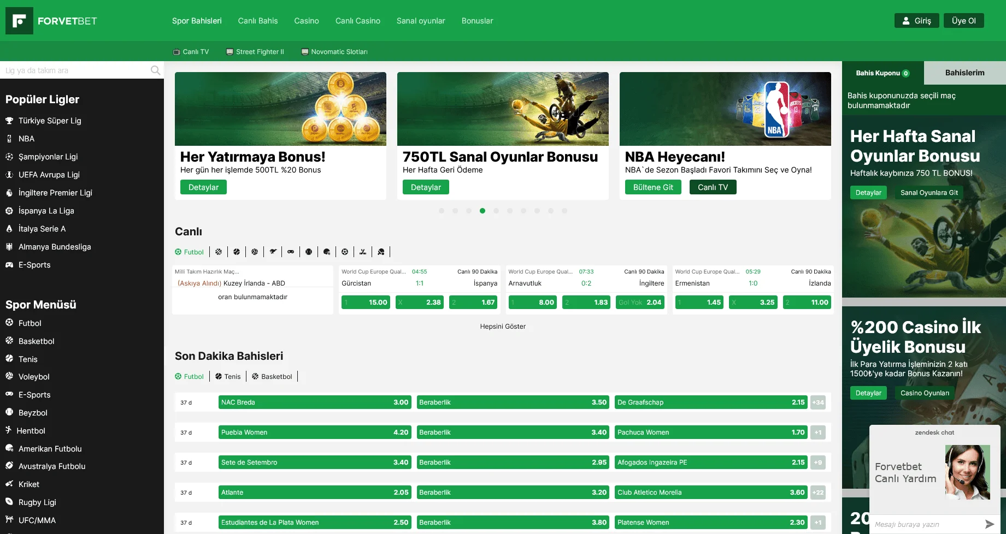Select the volleyball icon in Canlı filters

tap(255, 252)
